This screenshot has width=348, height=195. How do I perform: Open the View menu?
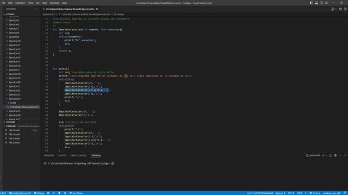click(x=30, y=3)
